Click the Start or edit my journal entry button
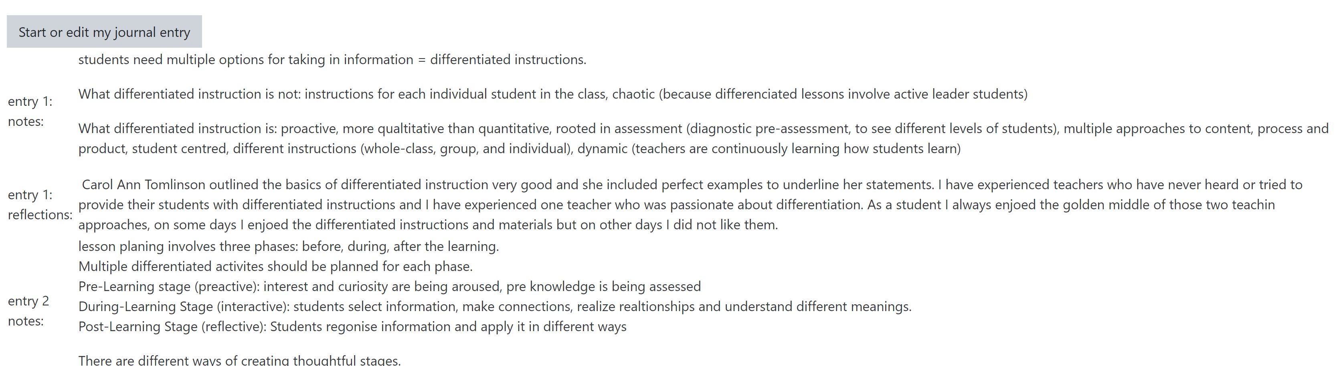Viewport: 1337px width, 366px height. [x=104, y=32]
